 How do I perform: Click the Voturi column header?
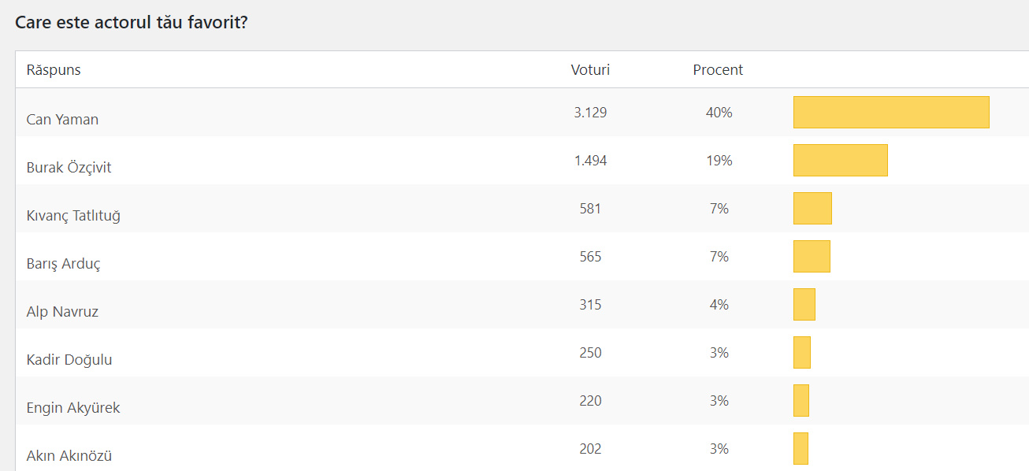(590, 70)
